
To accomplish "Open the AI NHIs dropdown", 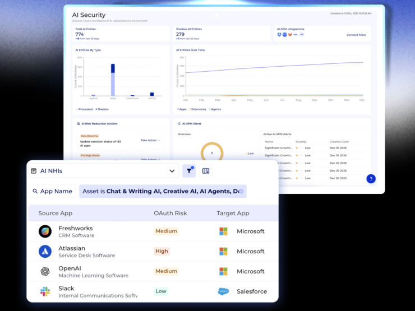I will click(x=104, y=171).
